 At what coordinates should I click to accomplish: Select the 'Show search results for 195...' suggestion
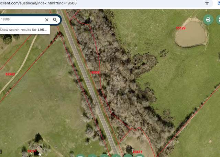[x=23, y=30]
